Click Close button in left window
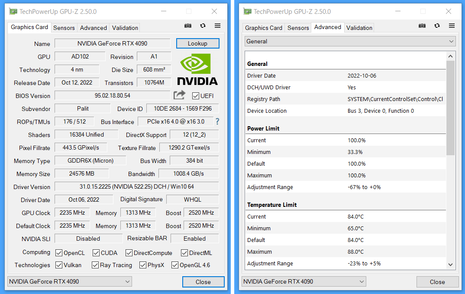The width and height of the screenshot is (465, 294). 203,282
